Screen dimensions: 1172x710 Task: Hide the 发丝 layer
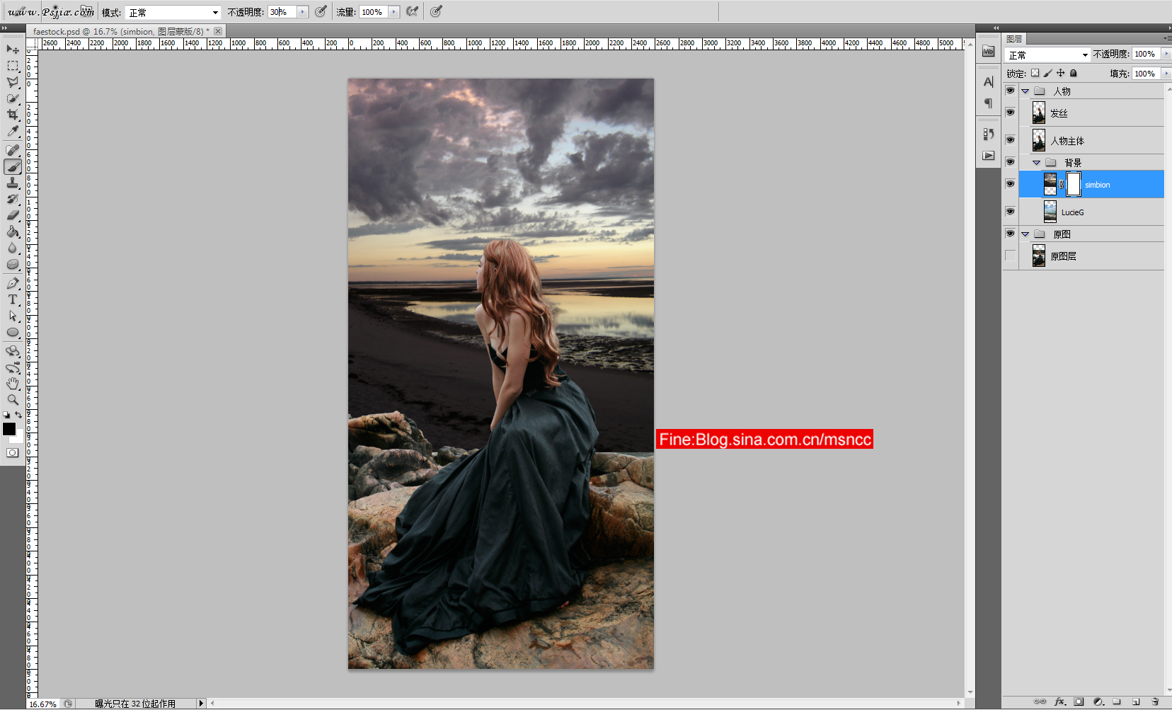click(x=1010, y=113)
